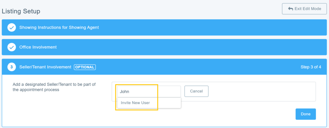The width and height of the screenshot is (329, 128).
Task: Click the Listing Setup heading
Action: pyautogui.click(x=21, y=12)
